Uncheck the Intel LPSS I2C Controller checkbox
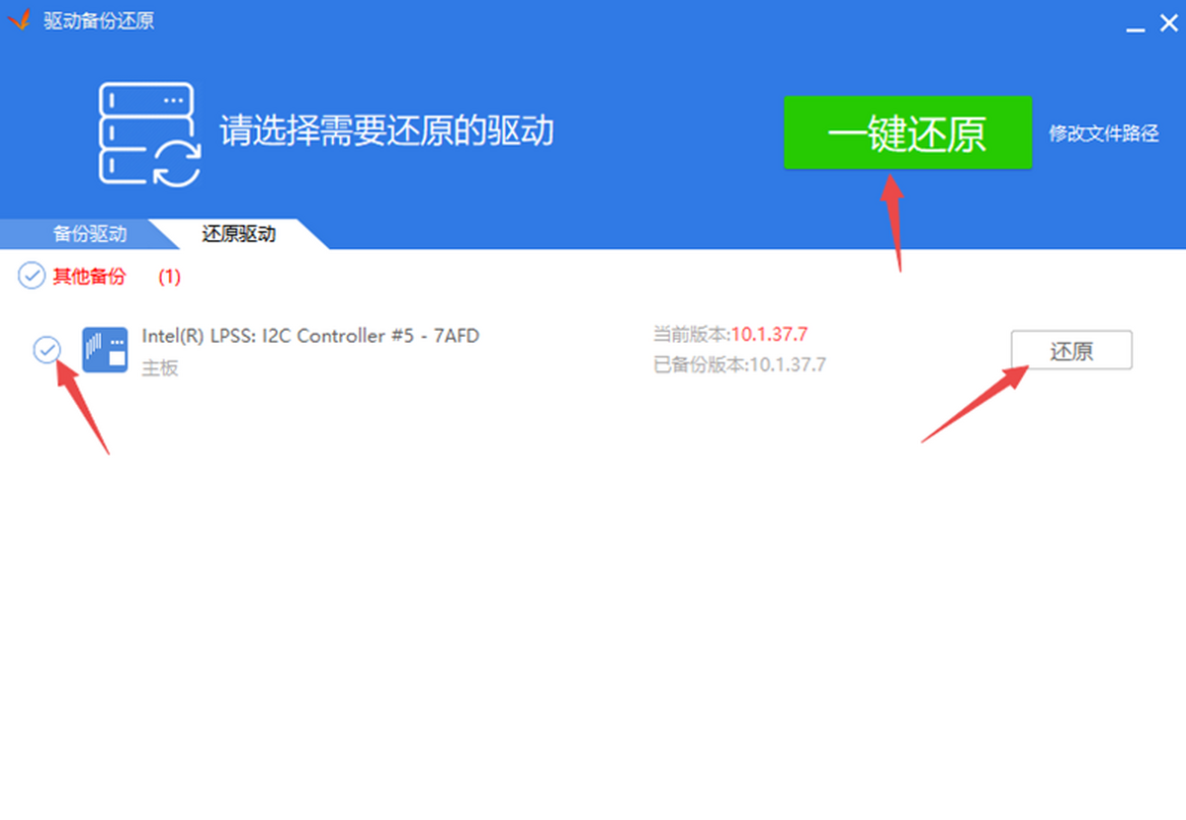 [x=46, y=349]
